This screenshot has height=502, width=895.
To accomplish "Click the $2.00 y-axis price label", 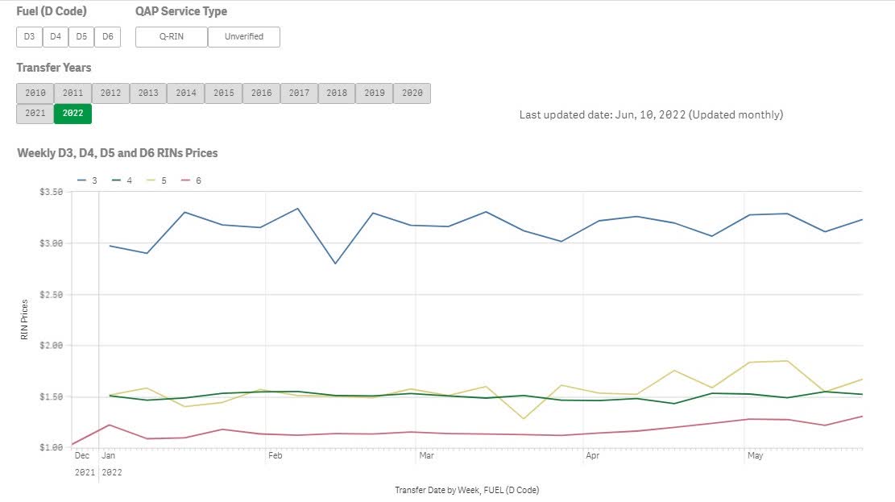I will point(50,346).
